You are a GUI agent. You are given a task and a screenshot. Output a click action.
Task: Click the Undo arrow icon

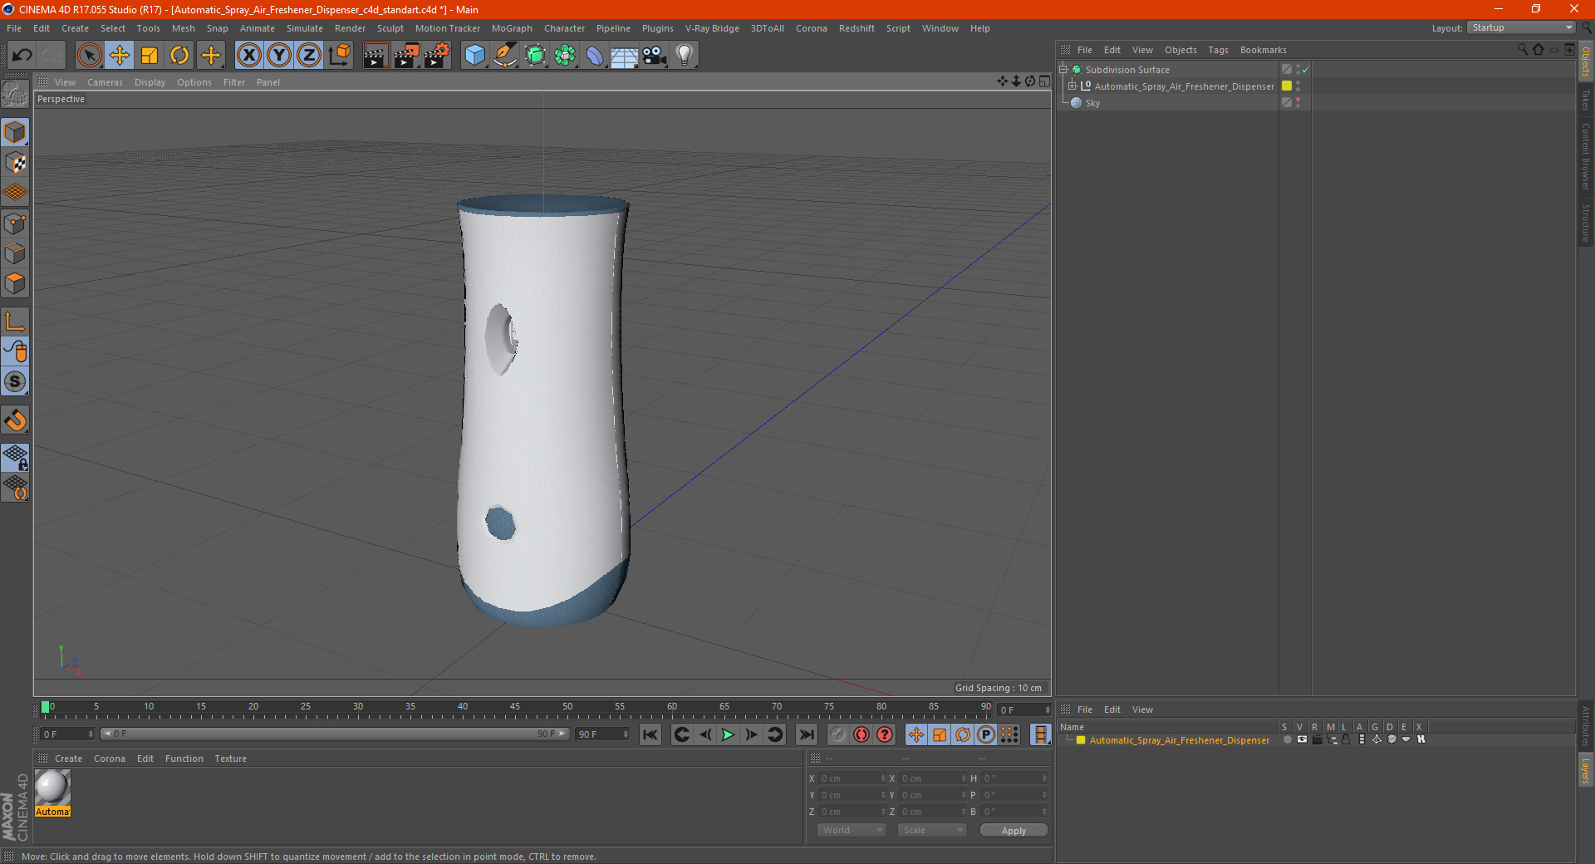pyautogui.click(x=22, y=56)
